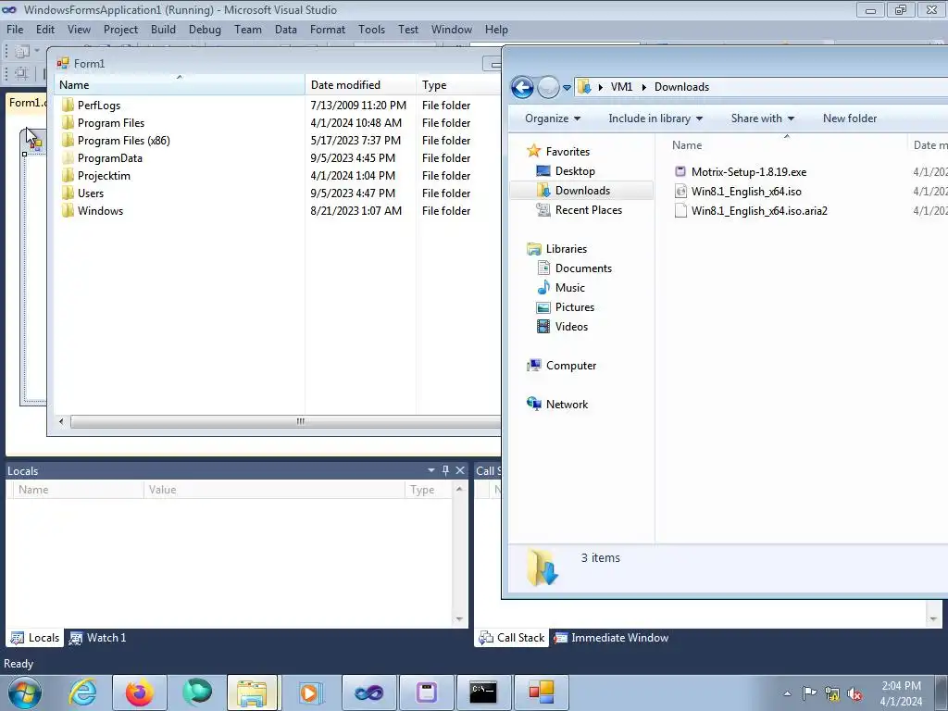
Task: Open the Project menu
Action: coord(120,29)
